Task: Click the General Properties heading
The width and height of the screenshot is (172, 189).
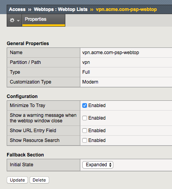Action: 28,44
